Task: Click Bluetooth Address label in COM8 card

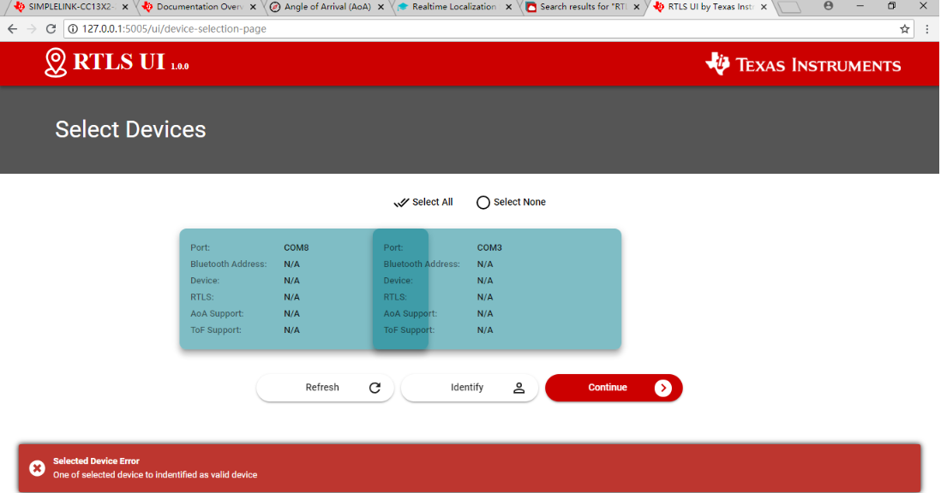Action: (x=228, y=264)
